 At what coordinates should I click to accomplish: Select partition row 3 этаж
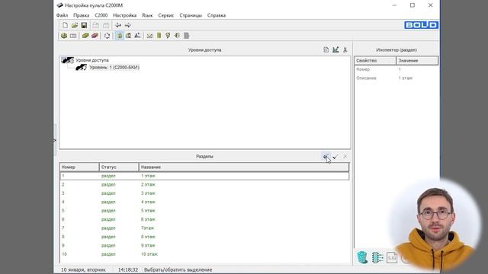[204, 193]
